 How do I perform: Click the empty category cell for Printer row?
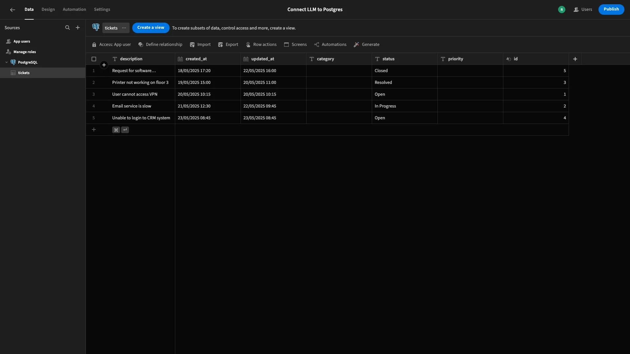pos(339,83)
